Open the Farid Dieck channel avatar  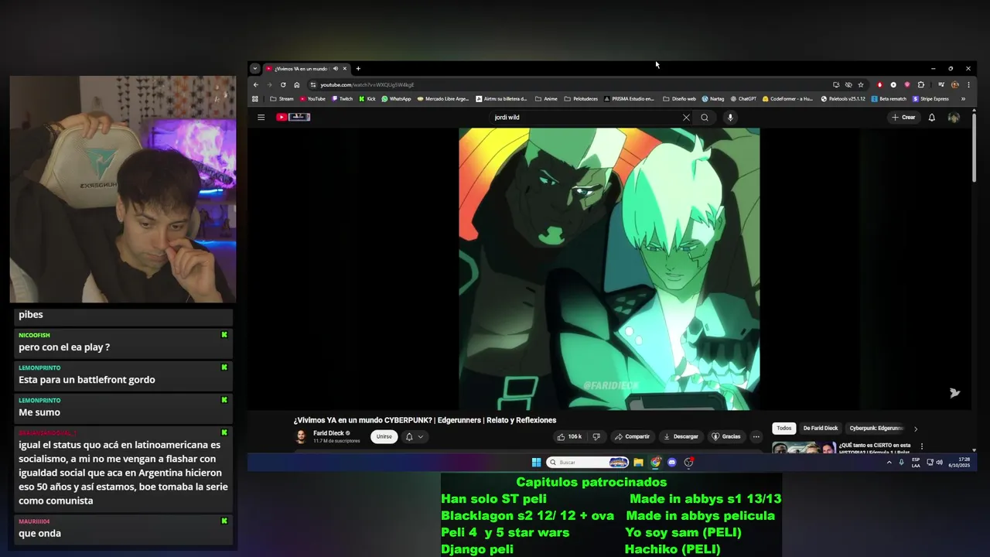pyautogui.click(x=301, y=437)
